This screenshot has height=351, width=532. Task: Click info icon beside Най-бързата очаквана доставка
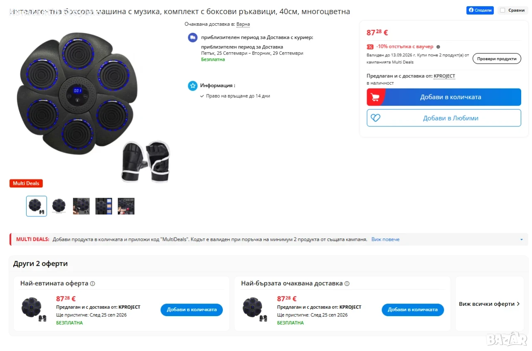[x=347, y=283]
